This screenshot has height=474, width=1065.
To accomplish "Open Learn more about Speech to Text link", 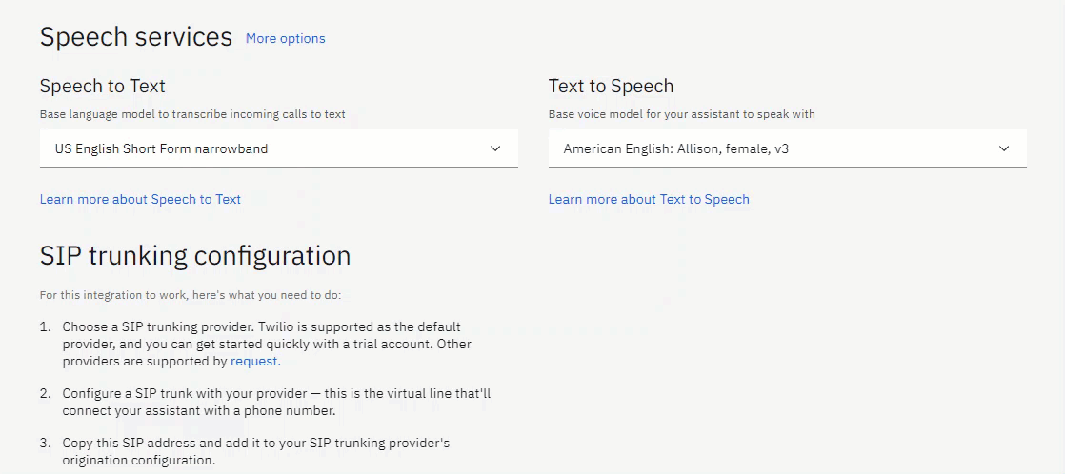I will [x=141, y=199].
